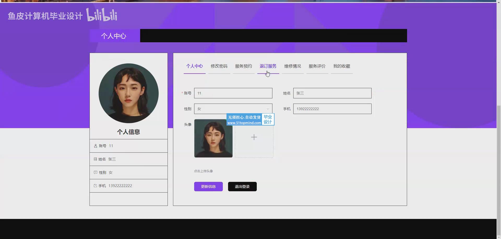Click the 手机 number input field
The height and width of the screenshot is (239, 501).
click(x=332, y=109)
